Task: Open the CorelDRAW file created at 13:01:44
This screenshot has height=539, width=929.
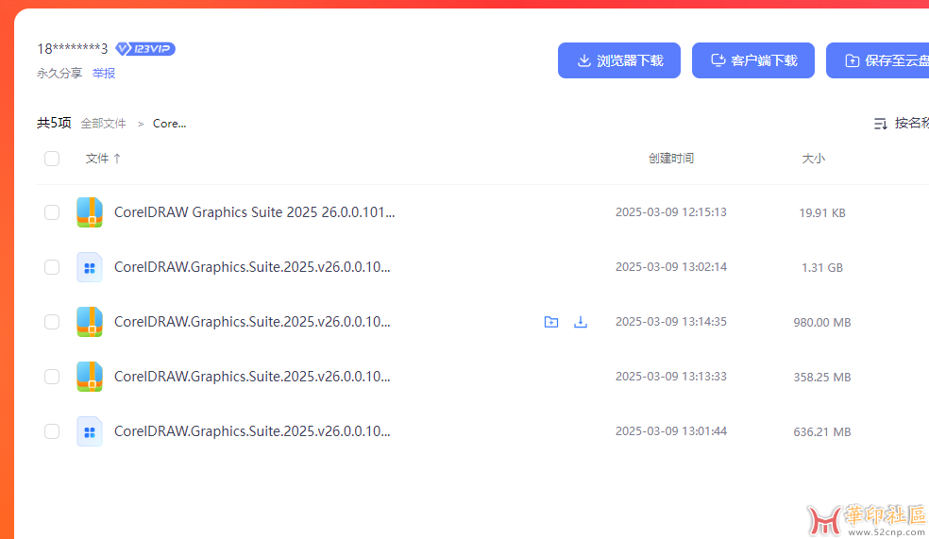Action: coord(252,431)
